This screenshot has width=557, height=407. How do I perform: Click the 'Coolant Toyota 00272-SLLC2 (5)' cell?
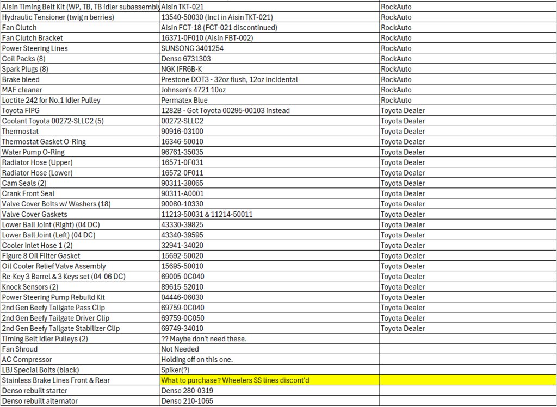[81, 121]
